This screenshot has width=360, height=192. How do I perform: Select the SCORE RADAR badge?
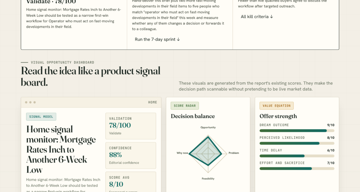tap(185, 106)
